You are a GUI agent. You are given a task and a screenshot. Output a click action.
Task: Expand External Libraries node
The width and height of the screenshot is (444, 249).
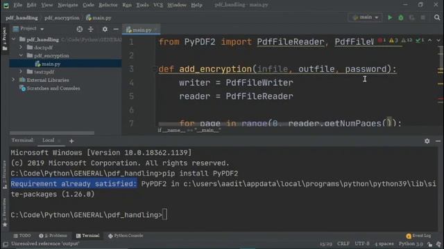14,80
